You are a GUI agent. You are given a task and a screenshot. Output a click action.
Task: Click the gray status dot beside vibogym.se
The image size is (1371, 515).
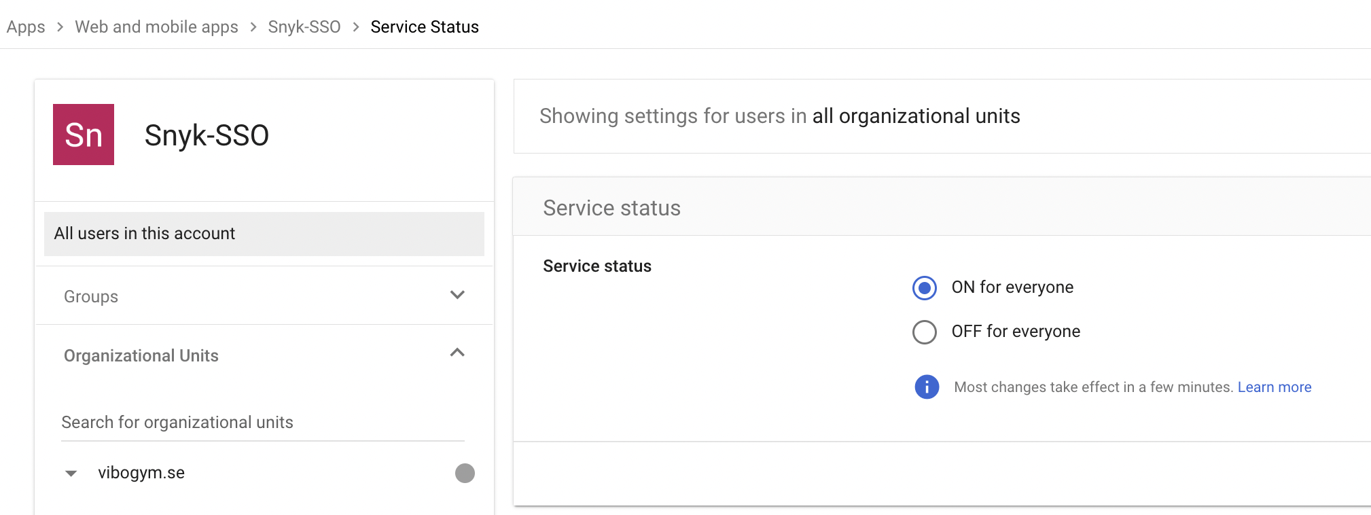(x=465, y=473)
